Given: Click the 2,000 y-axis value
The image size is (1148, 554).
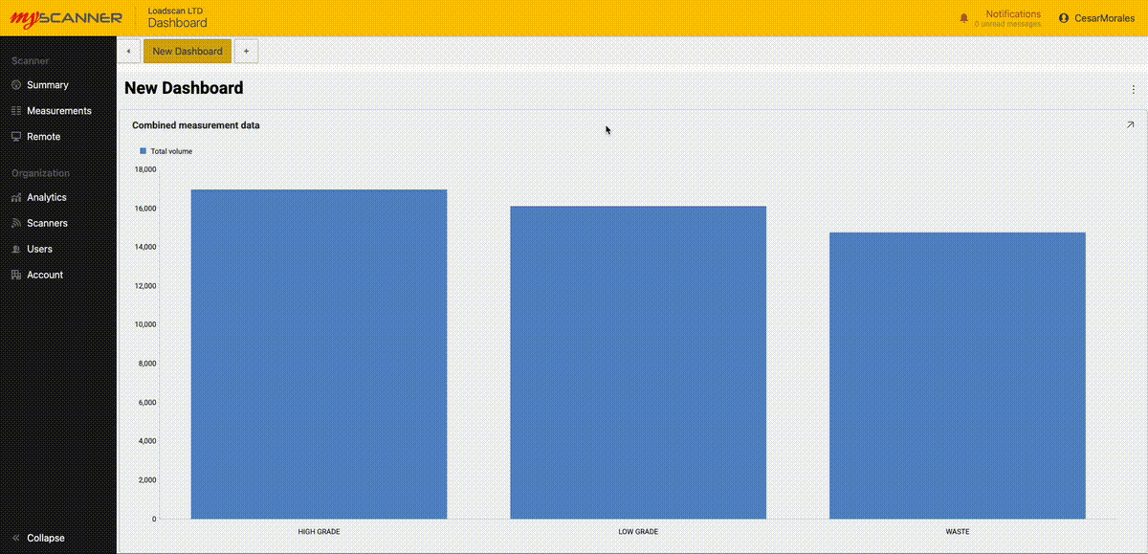Looking at the screenshot, I should click(x=147, y=479).
